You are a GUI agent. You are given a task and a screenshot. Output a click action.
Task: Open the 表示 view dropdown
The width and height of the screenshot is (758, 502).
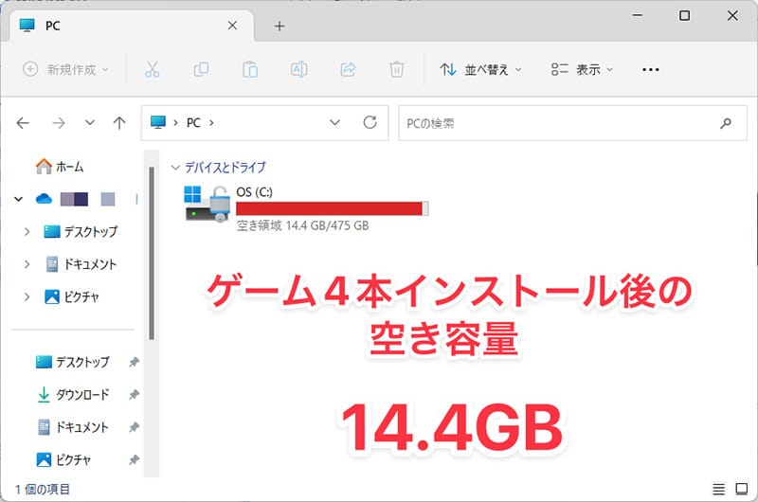click(582, 69)
